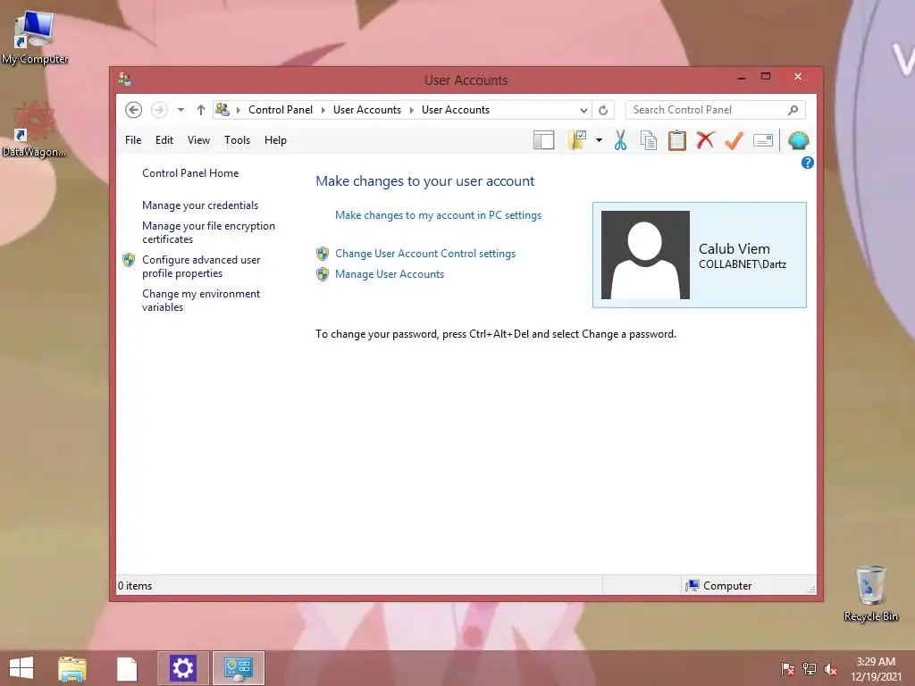Expand chevron after Control Panel breadcrumb

(x=323, y=110)
